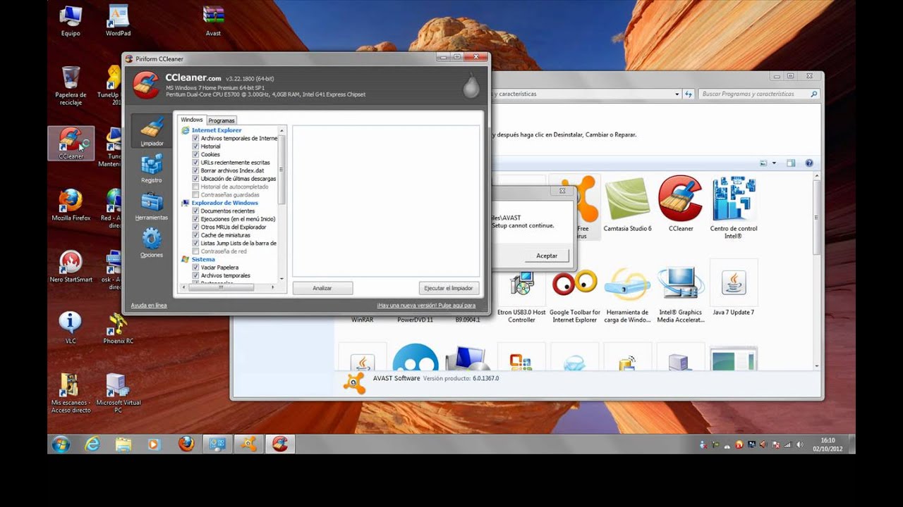Toggle Documentos recientes checkbox
The height and width of the screenshot is (507, 903).
(x=195, y=211)
